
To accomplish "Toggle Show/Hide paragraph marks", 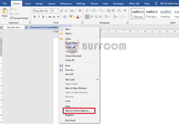I will [125, 11].
